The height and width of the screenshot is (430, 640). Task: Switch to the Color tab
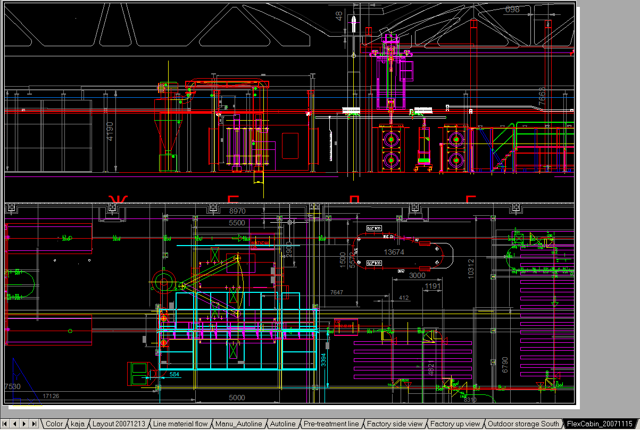[x=54, y=424]
